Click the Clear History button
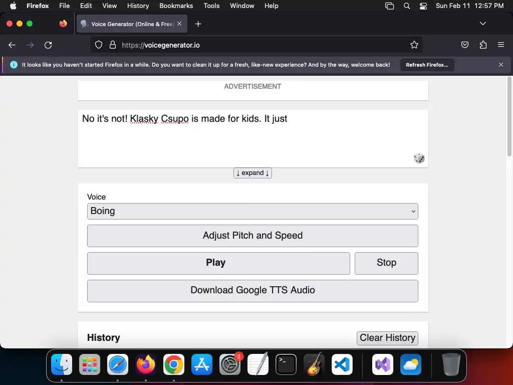The image size is (513, 385). (x=387, y=338)
